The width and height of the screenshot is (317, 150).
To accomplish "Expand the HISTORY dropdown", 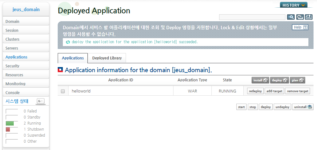I will click(293, 5).
